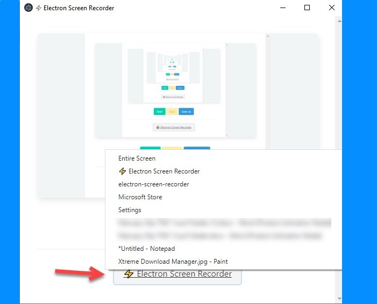Viewport: 377px width, 304px height.
Task: Select Settings in the source list
Action: (130, 210)
